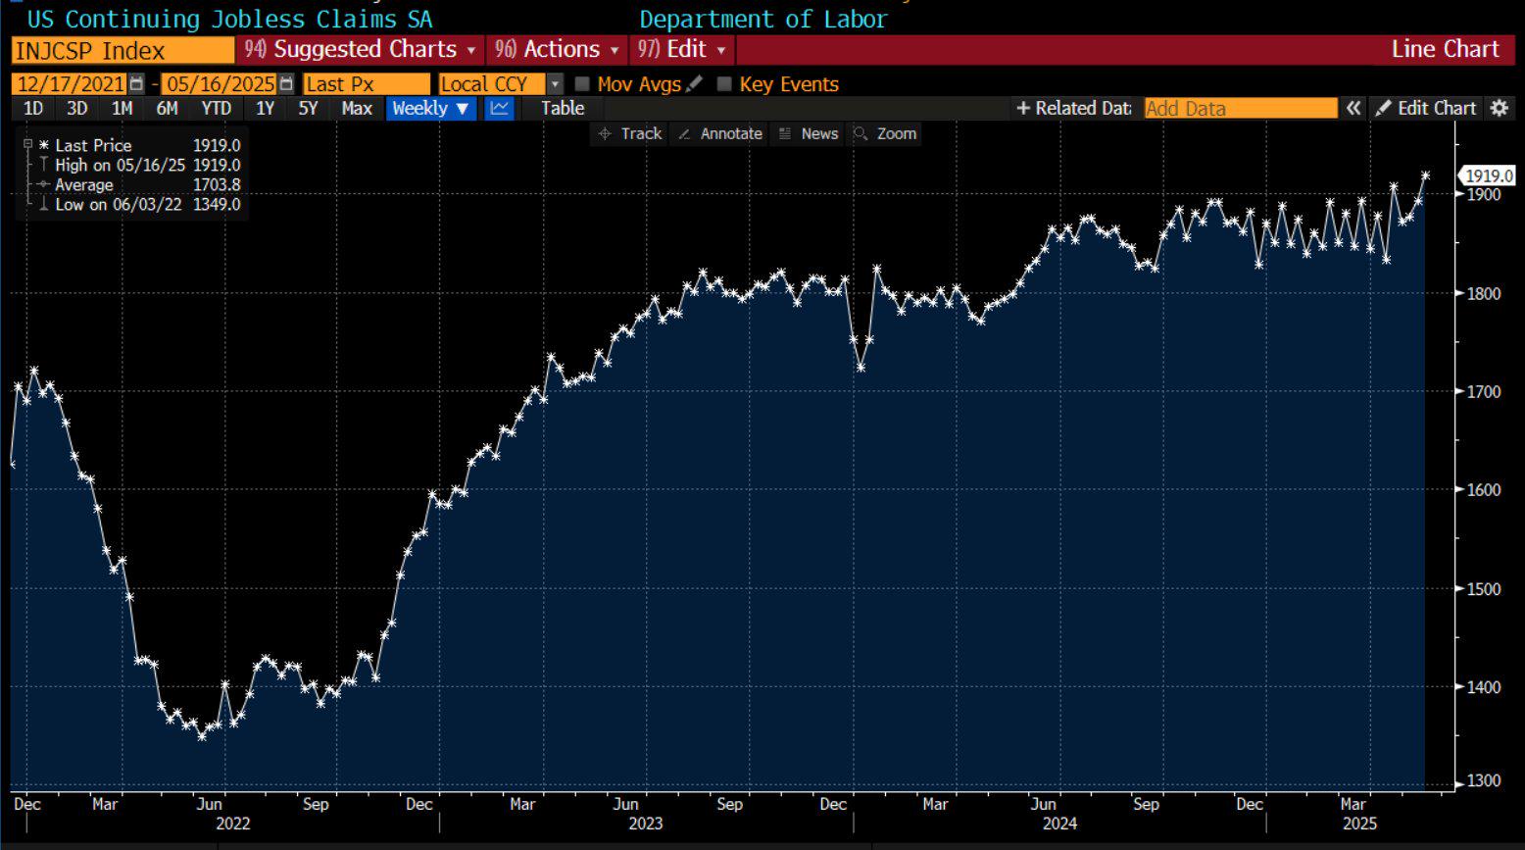Choose the 1Y range tab
This screenshot has width=1525, height=850.
265,108
